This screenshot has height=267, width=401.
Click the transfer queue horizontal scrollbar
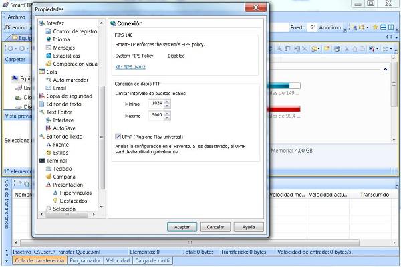pos(190,242)
